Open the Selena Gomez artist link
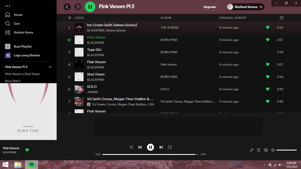 (116, 31)
